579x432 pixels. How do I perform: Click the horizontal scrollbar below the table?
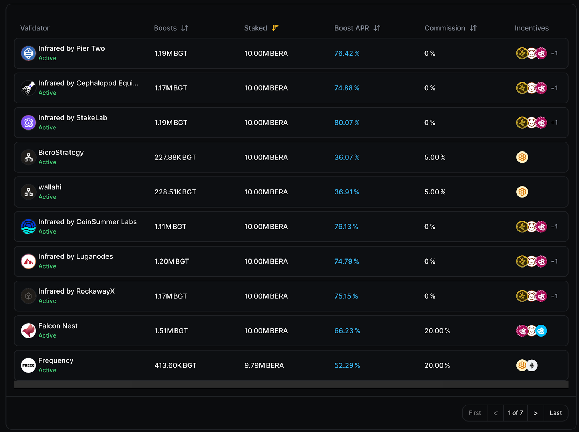pyautogui.click(x=289, y=384)
